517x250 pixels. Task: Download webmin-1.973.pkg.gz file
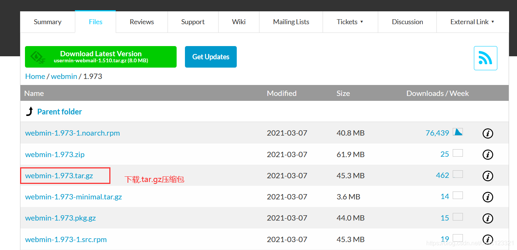(61, 218)
